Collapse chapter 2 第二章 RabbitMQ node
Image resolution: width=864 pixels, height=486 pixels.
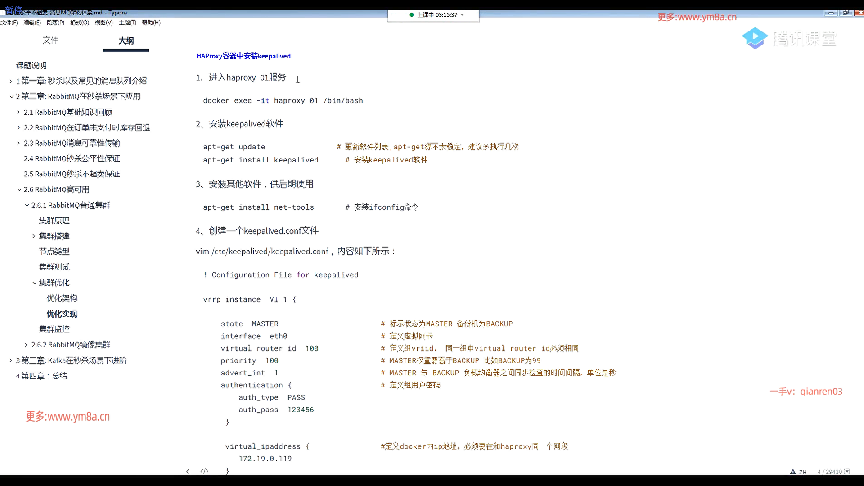(x=11, y=97)
